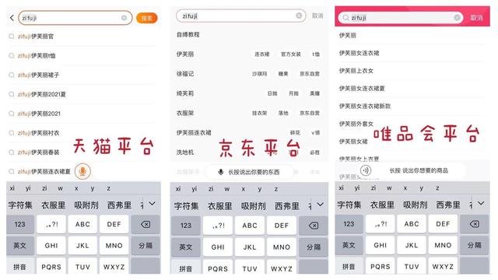Choose the Vipshop suggestion 伊芙丽外套女

356,124
